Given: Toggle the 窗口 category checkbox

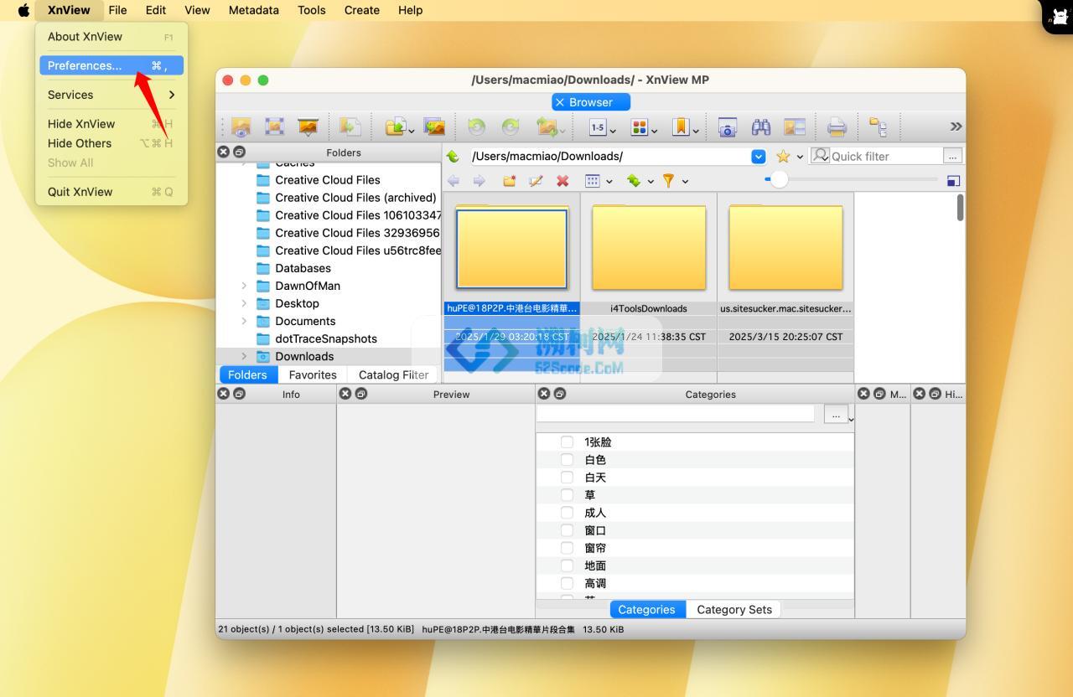Looking at the screenshot, I should 567,529.
